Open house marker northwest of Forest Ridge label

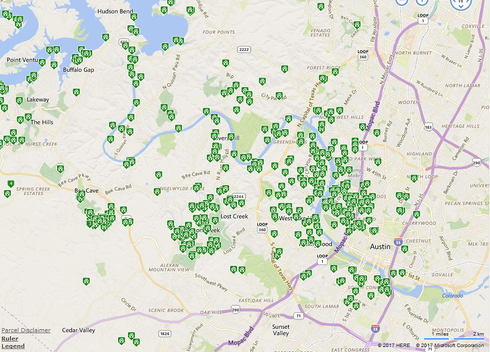pos(284,69)
